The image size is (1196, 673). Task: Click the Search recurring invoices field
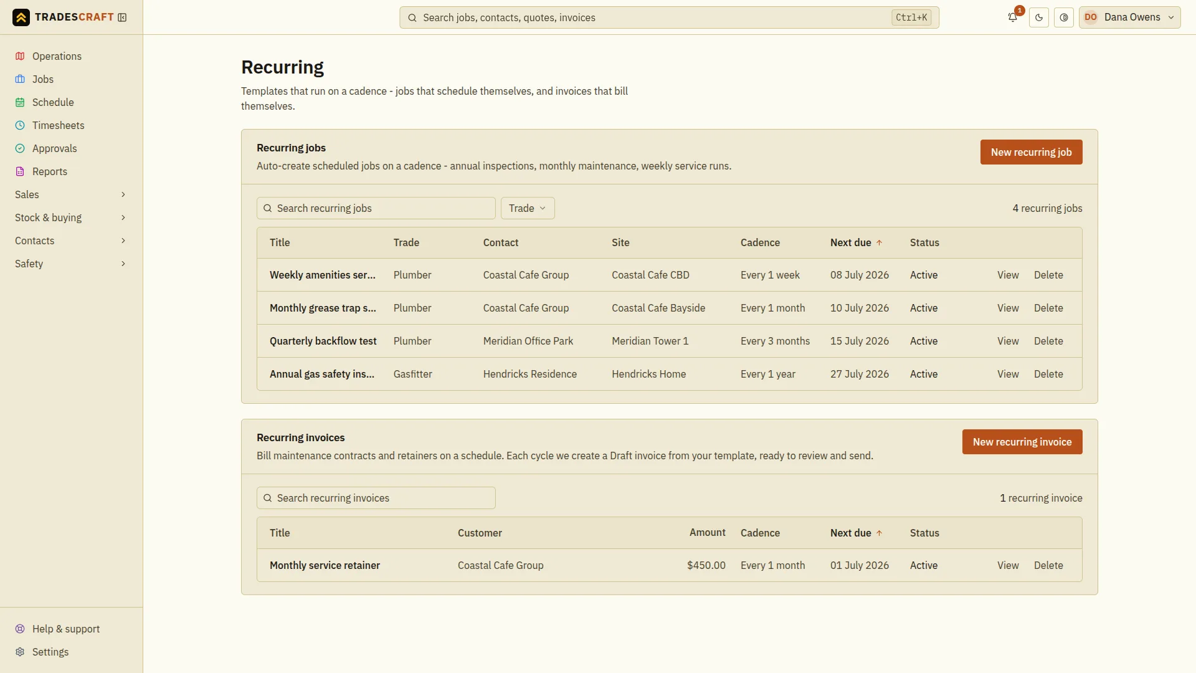coord(376,498)
